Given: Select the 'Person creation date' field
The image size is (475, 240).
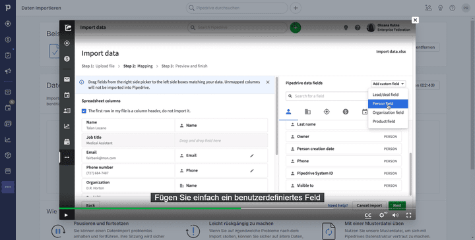Looking at the screenshot, I should (344, 149).
